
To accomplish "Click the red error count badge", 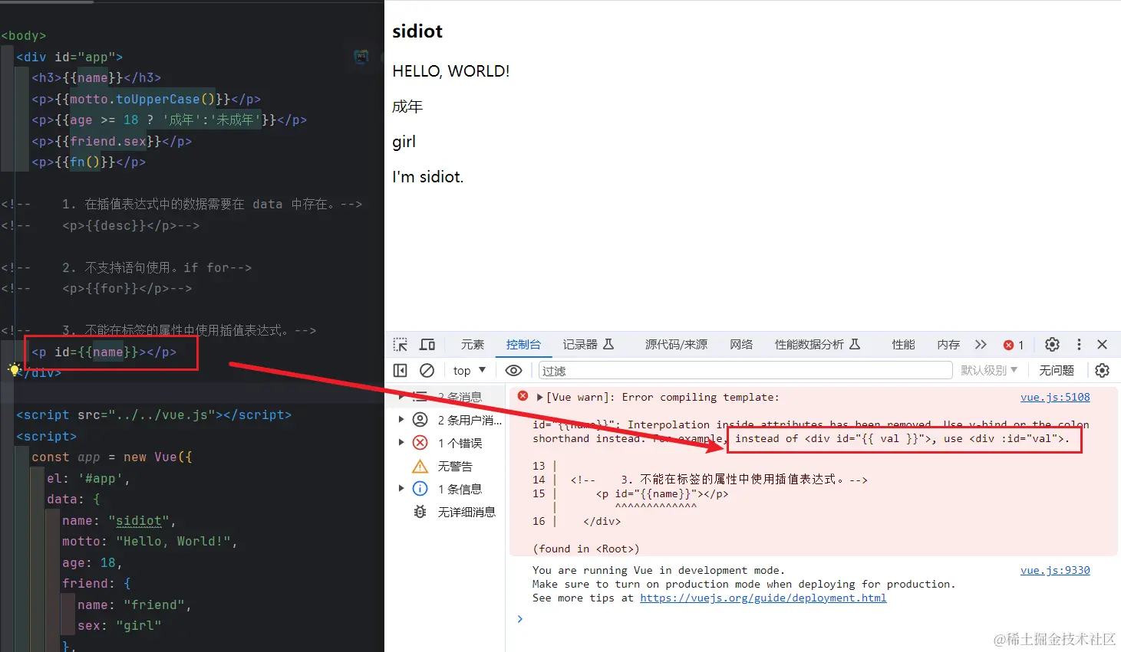I will coord(1014,345).
